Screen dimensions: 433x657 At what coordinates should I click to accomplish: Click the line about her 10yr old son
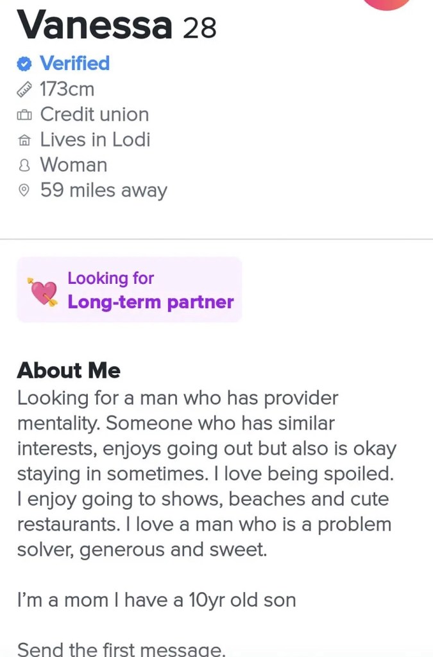click(157, 600)
